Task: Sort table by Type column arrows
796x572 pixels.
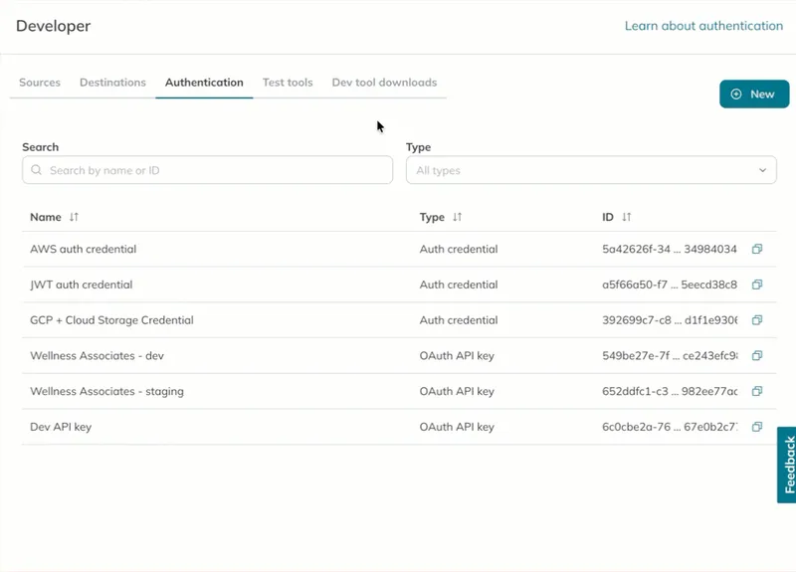Action: tap(458, 217)
